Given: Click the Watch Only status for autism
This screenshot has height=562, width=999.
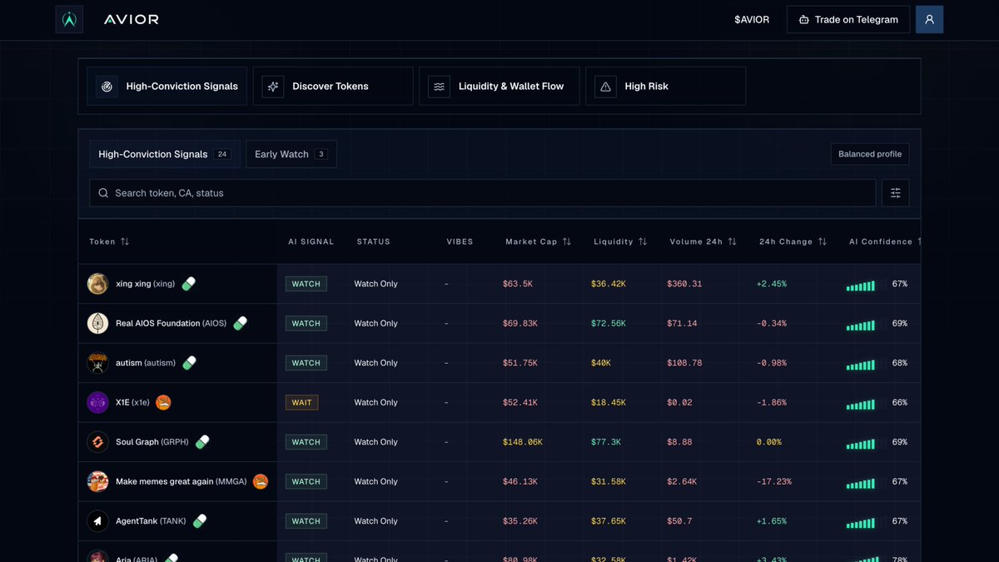Looking at the screenshot, I should 376,363.
